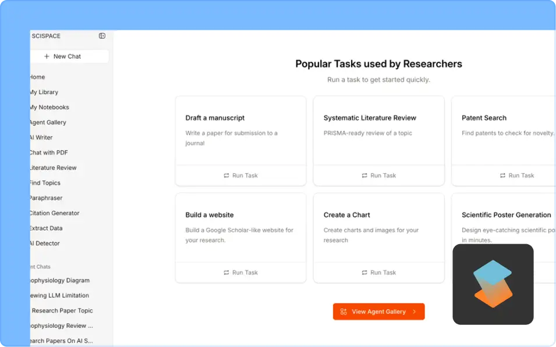
Task: Click Systematic Literature Review card title
Action: pos(370,118)
